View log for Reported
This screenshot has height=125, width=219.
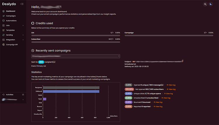tap(158, 106)
